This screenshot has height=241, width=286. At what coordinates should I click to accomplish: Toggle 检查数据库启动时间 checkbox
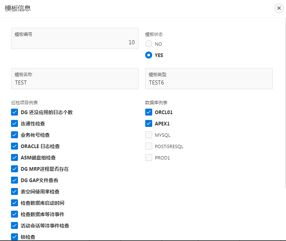pos(15,203)
